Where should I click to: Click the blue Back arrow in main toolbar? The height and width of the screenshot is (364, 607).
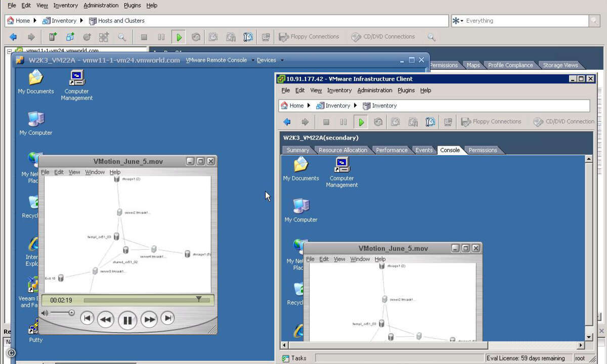[13, 37]
